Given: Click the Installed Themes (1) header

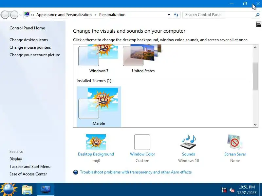Looking at the screenshot, I should click(94, 81).
